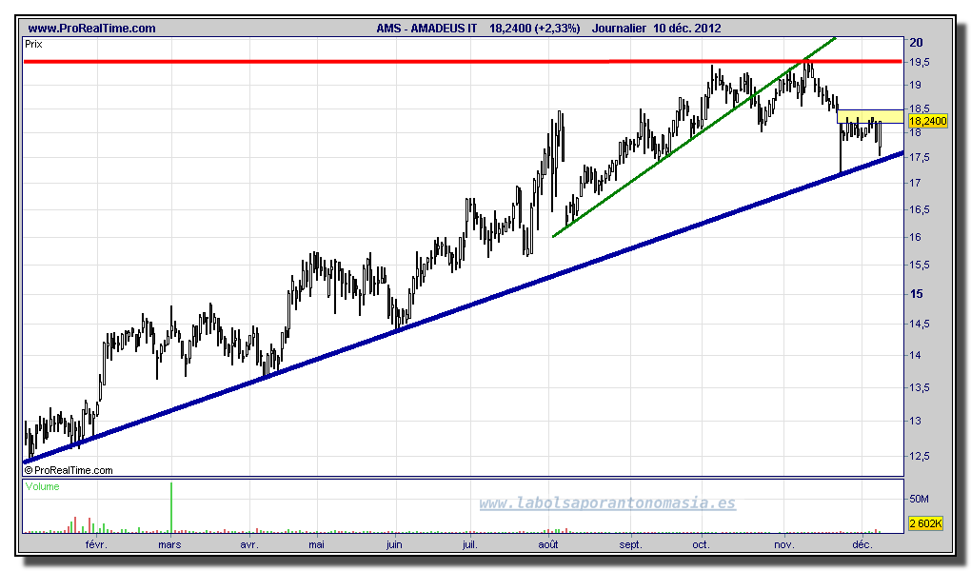Click the 12,5 price axis label

[919, 457]
